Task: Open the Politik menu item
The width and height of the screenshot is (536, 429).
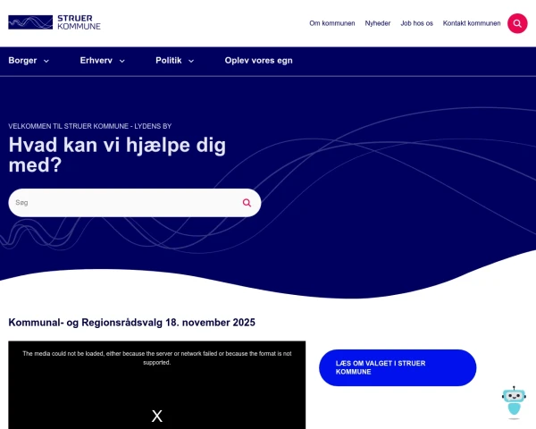Action: [x=169, y=61]
